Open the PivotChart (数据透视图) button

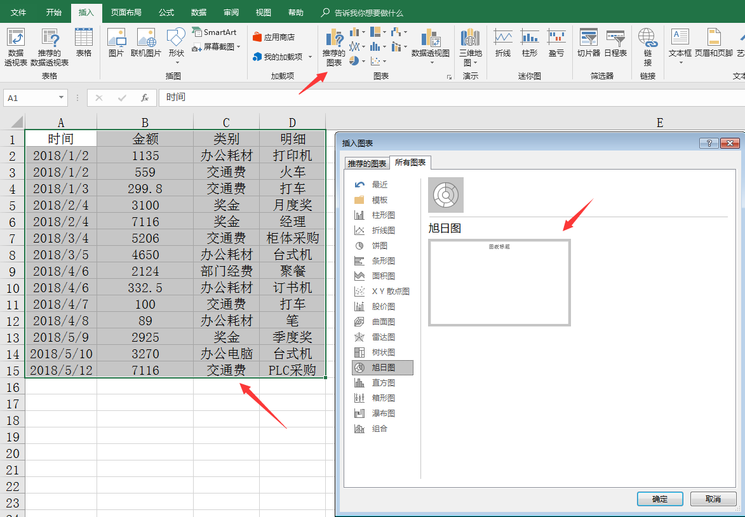coord(431,46)
